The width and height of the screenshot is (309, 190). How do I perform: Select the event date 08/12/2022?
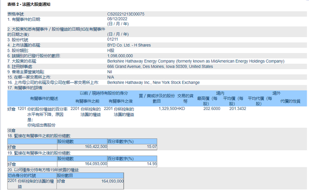117,19
